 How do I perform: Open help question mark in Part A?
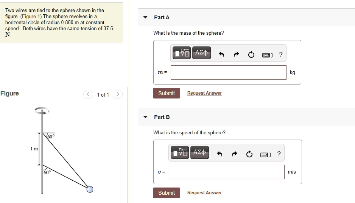(x=280, y=54)
